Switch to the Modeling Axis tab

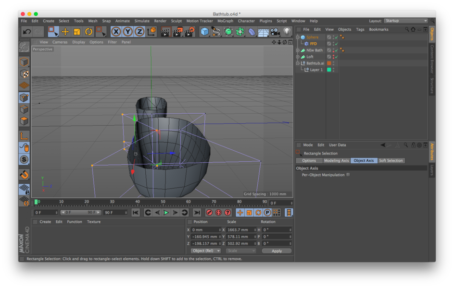click(x=337, y=161)
